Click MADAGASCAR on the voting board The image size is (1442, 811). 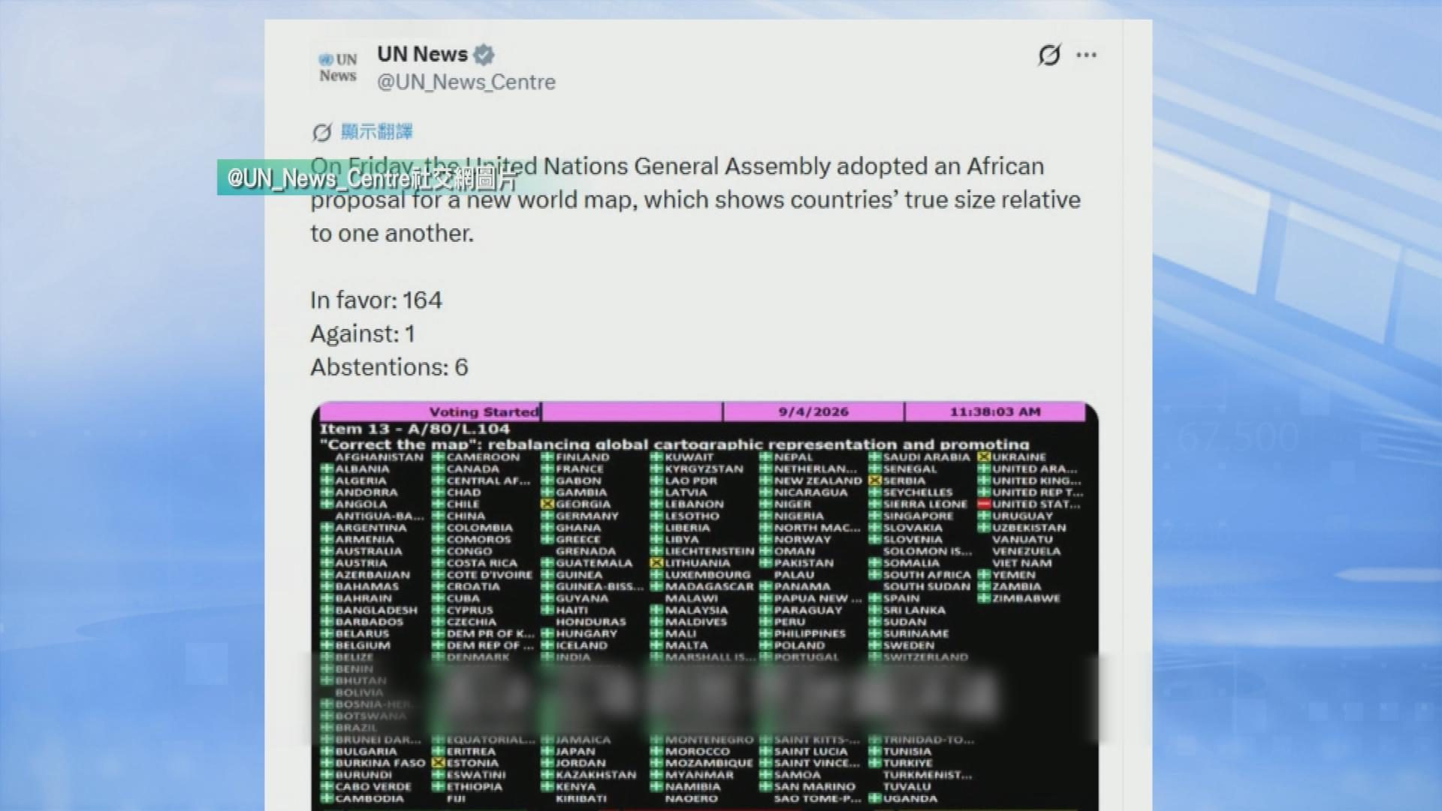(x=709, y=586)
